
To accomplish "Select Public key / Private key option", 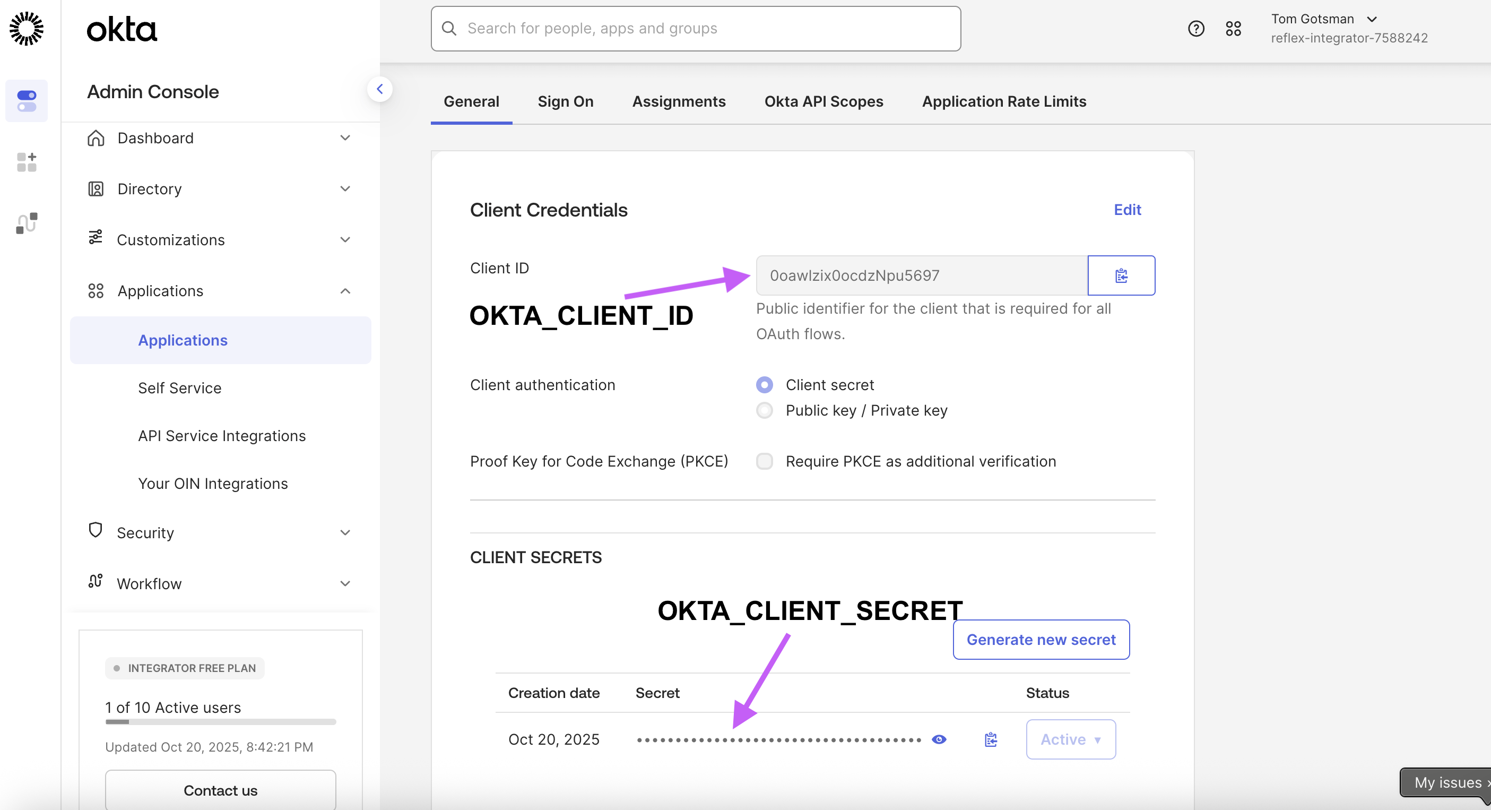I will [764, 410].
